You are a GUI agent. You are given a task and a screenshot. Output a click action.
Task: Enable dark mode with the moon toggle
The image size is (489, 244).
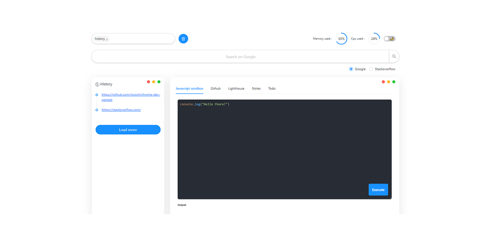390,39
